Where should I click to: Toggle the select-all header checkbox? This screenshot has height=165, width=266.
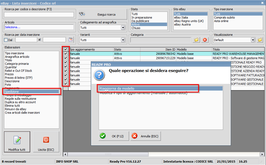click(x=66, y=49)
